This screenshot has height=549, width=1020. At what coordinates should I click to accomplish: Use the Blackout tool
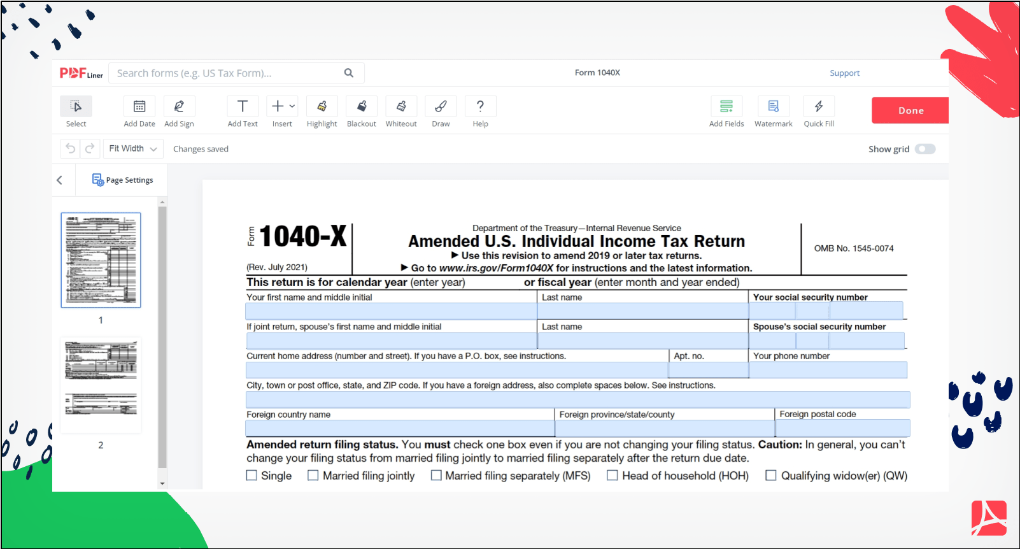tap(362, 106)
